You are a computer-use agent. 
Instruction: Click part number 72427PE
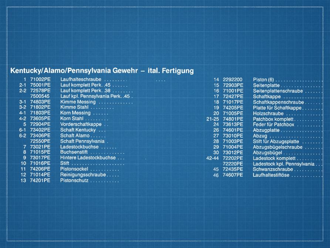(233, 96)
